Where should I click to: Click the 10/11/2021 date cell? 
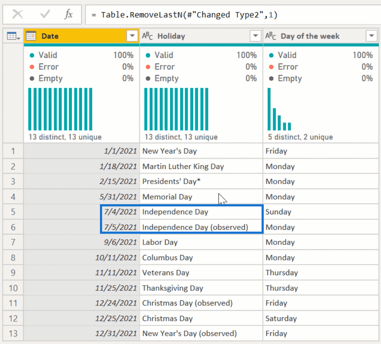tap(82, 258)
